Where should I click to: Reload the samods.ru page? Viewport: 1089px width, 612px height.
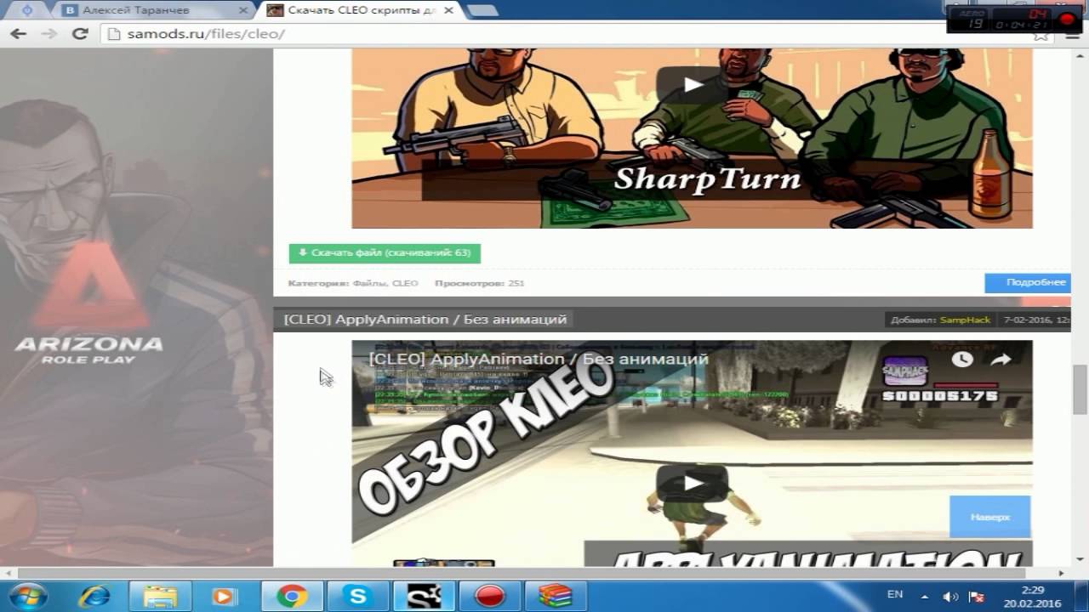[80, 34]
